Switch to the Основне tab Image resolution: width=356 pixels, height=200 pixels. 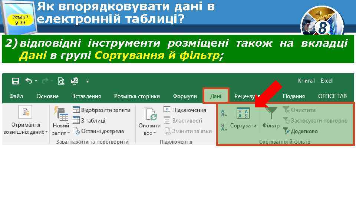point(48,96)
